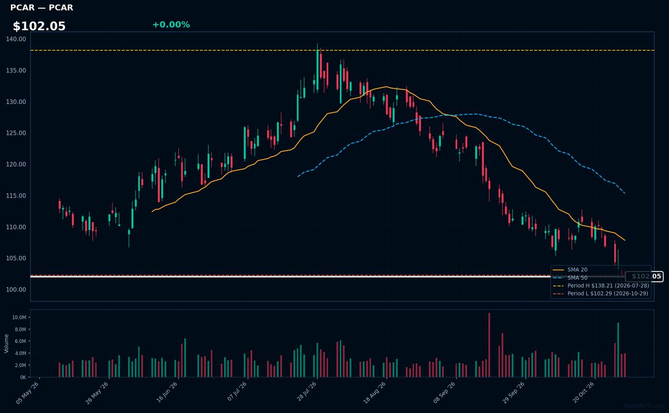Screen dimensions: 669x413
Task: Click the 08 Sep '26 date label
Action: pos(444,393)
